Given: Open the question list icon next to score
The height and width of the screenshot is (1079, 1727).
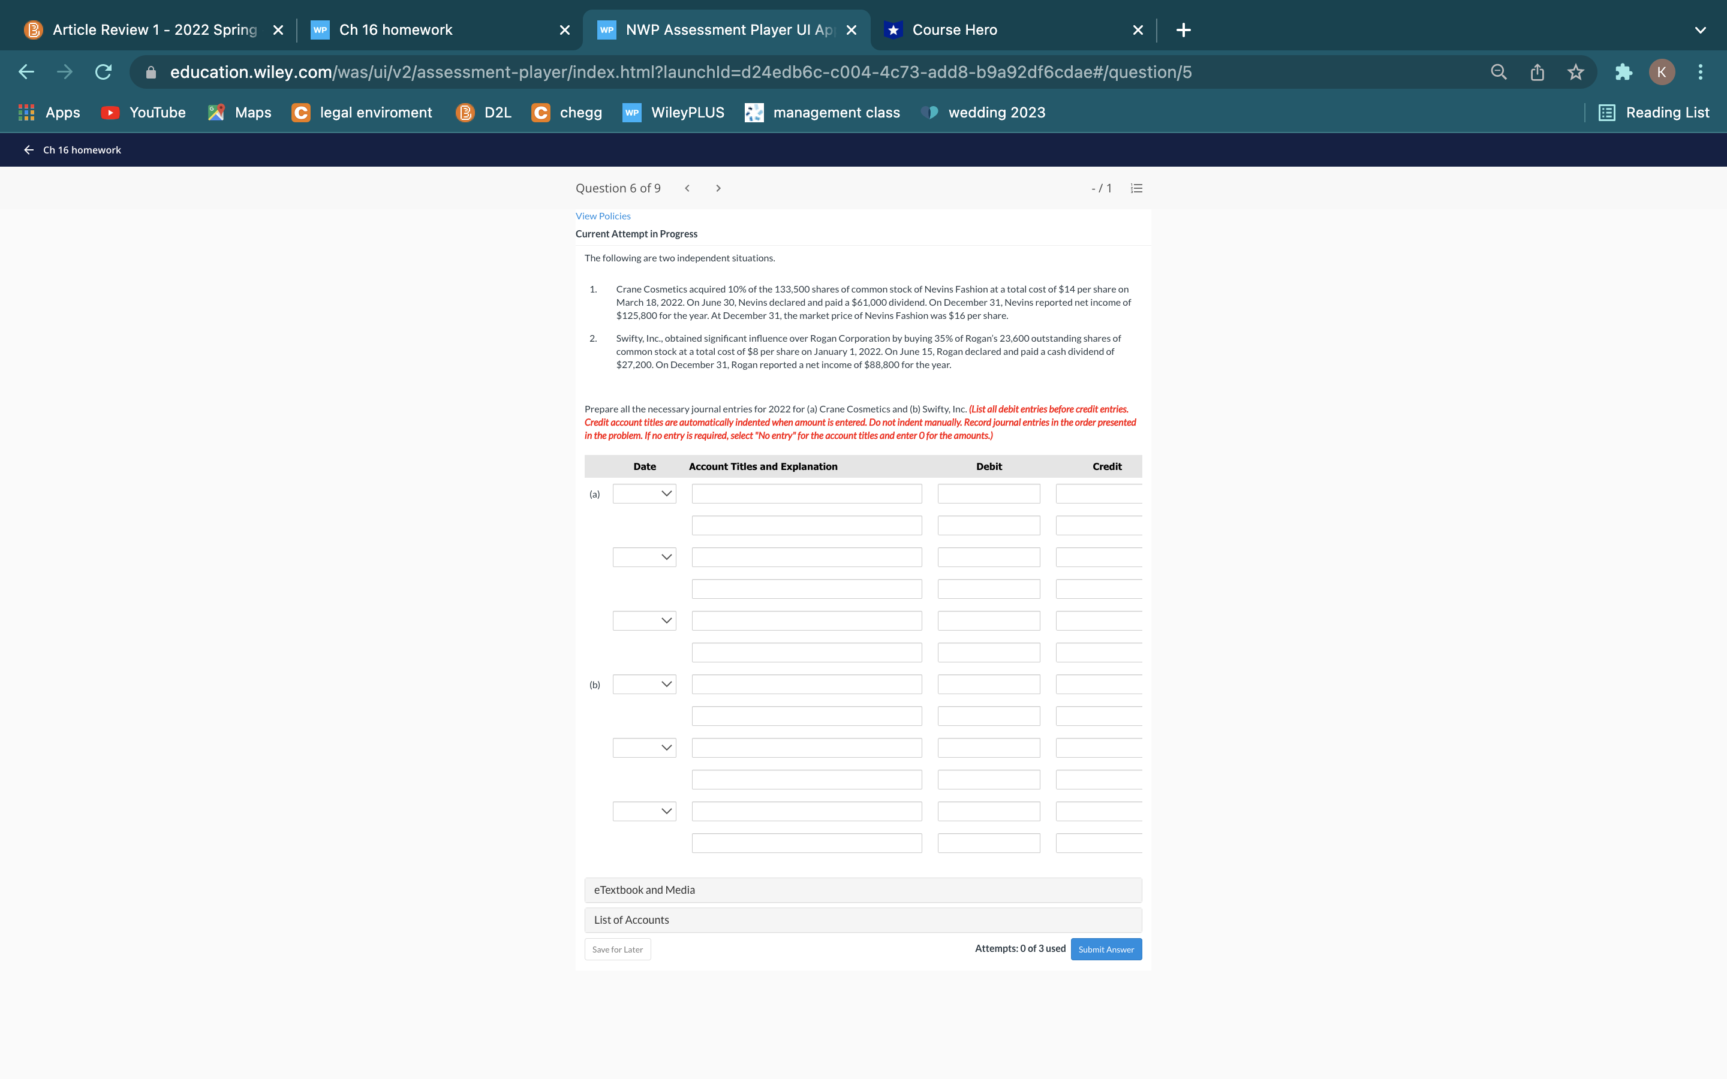Looking at the screenshot, I should [x=1136, y=188].
